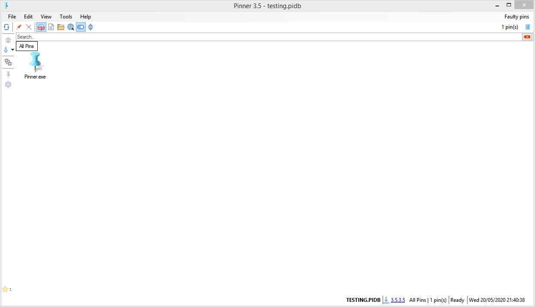Click the rocket launch sidebar icon
Viewport: 535px width, 307px height.
[x=6, y=50]
